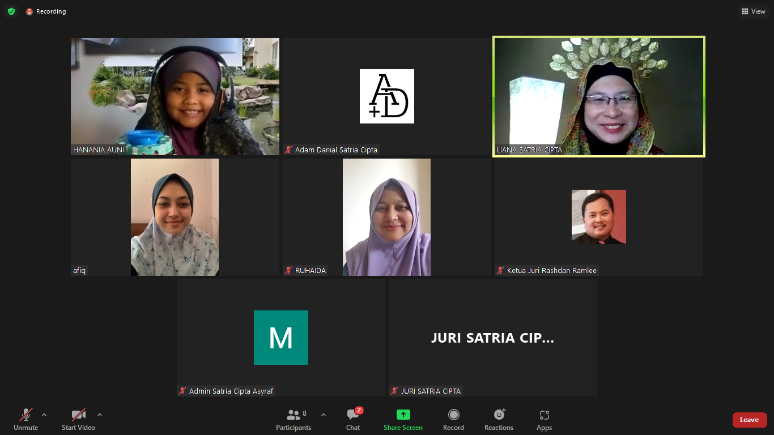This screenshot has width=774, height=435.
Task: Click the green Share Screen icon
Action: point(403,415)
